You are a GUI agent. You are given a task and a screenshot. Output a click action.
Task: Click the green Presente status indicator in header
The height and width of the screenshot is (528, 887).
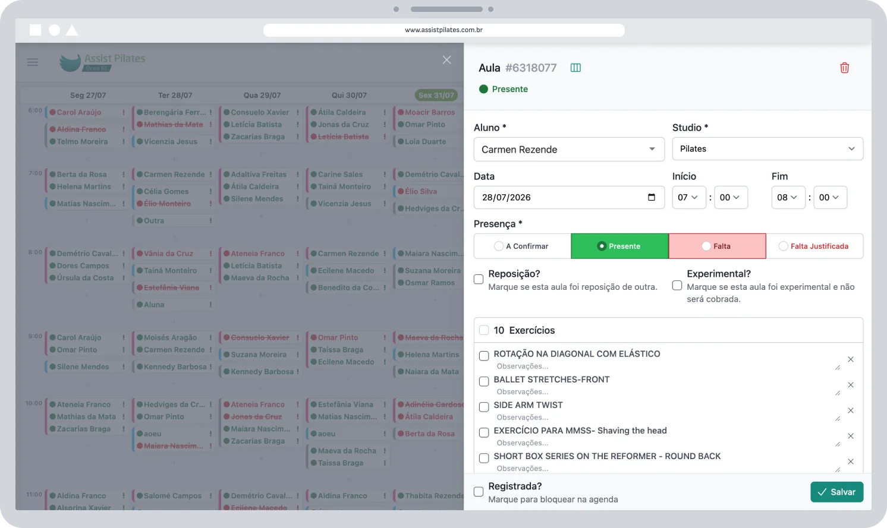point(504,89)
